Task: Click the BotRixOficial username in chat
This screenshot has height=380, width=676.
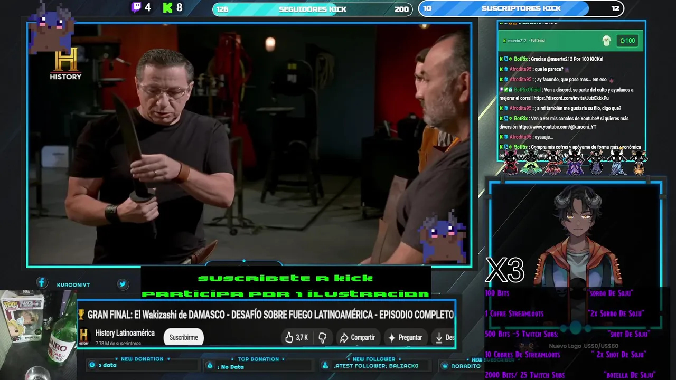Action: click(527, 90)
